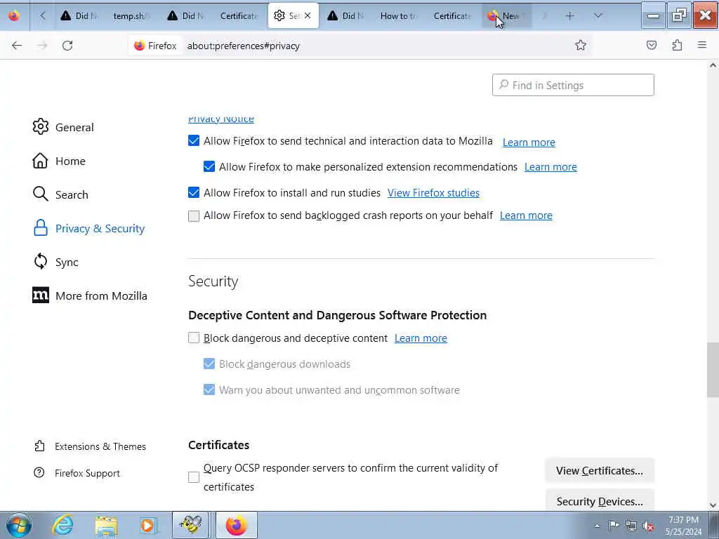Open the Pocket save icon
The image size is (719, 539).
[652, 45]
